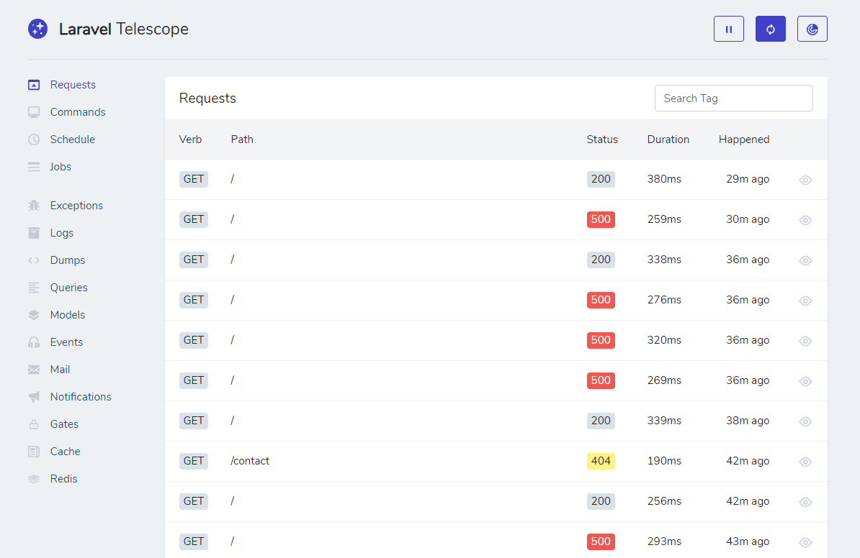The width and height of the screenshot is (860, 558).
Task: Navigate to the Logs section
Action: pyautogui.click(x=61, y=232)
